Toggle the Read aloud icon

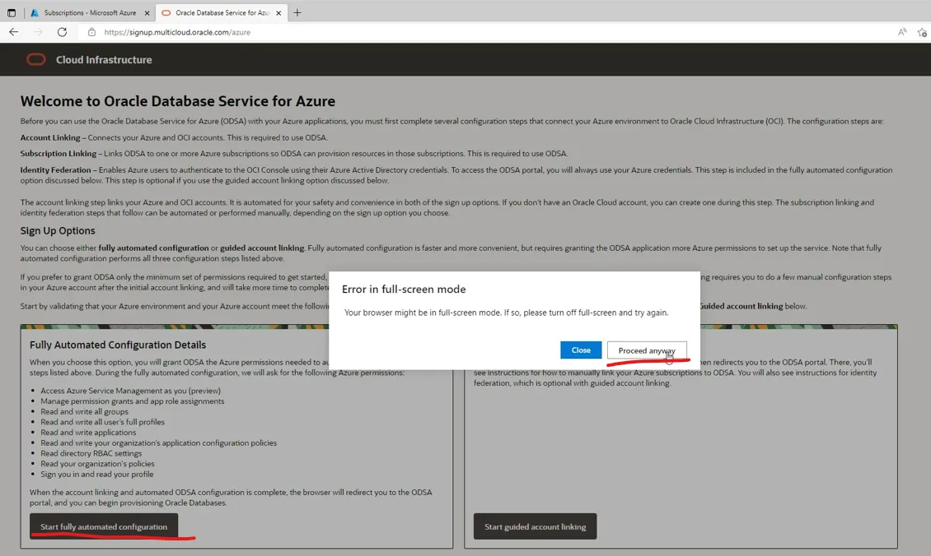click(902, 32)
